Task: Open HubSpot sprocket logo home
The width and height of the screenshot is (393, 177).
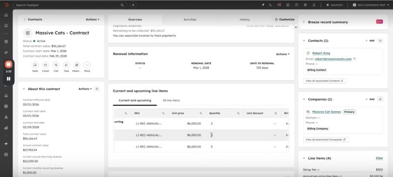Action: [x=6, y=5]
